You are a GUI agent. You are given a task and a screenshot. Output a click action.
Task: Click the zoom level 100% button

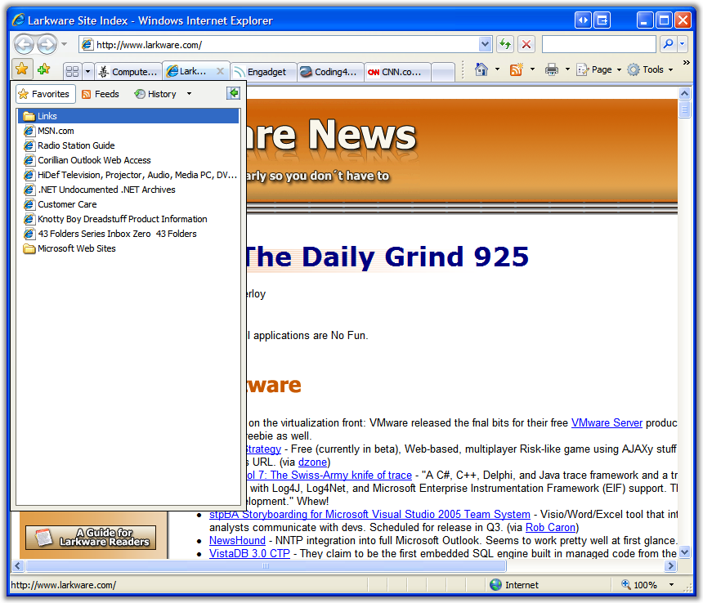[640, 585]
